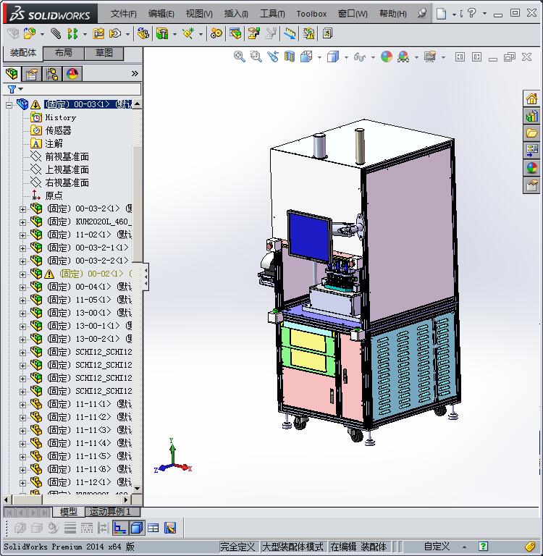Click the Apply Scene icon

403,56
